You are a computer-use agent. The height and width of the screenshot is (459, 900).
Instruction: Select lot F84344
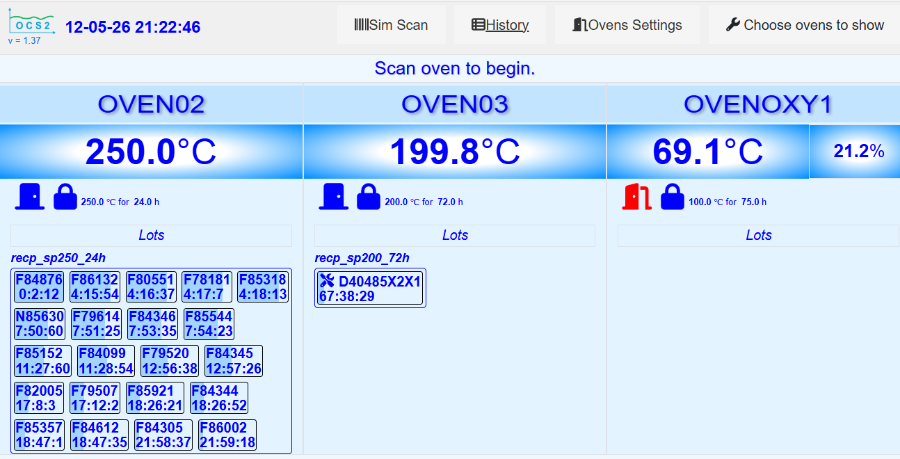tap(218, 397)
